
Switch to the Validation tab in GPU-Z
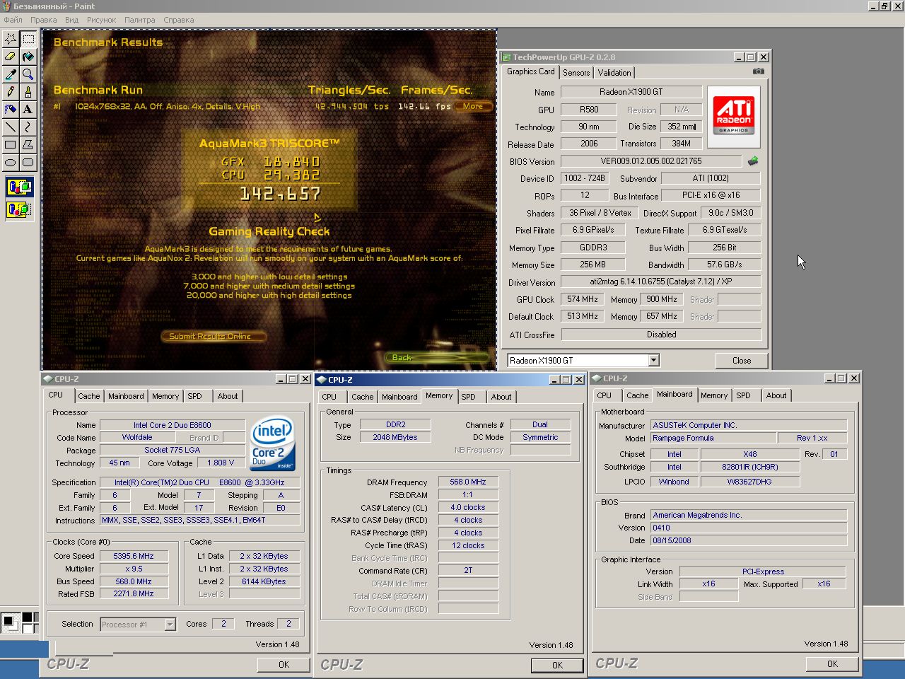pos(614,73)
